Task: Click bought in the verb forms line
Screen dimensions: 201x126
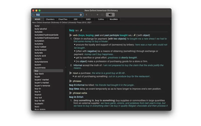Action: [x=124, y=35]
